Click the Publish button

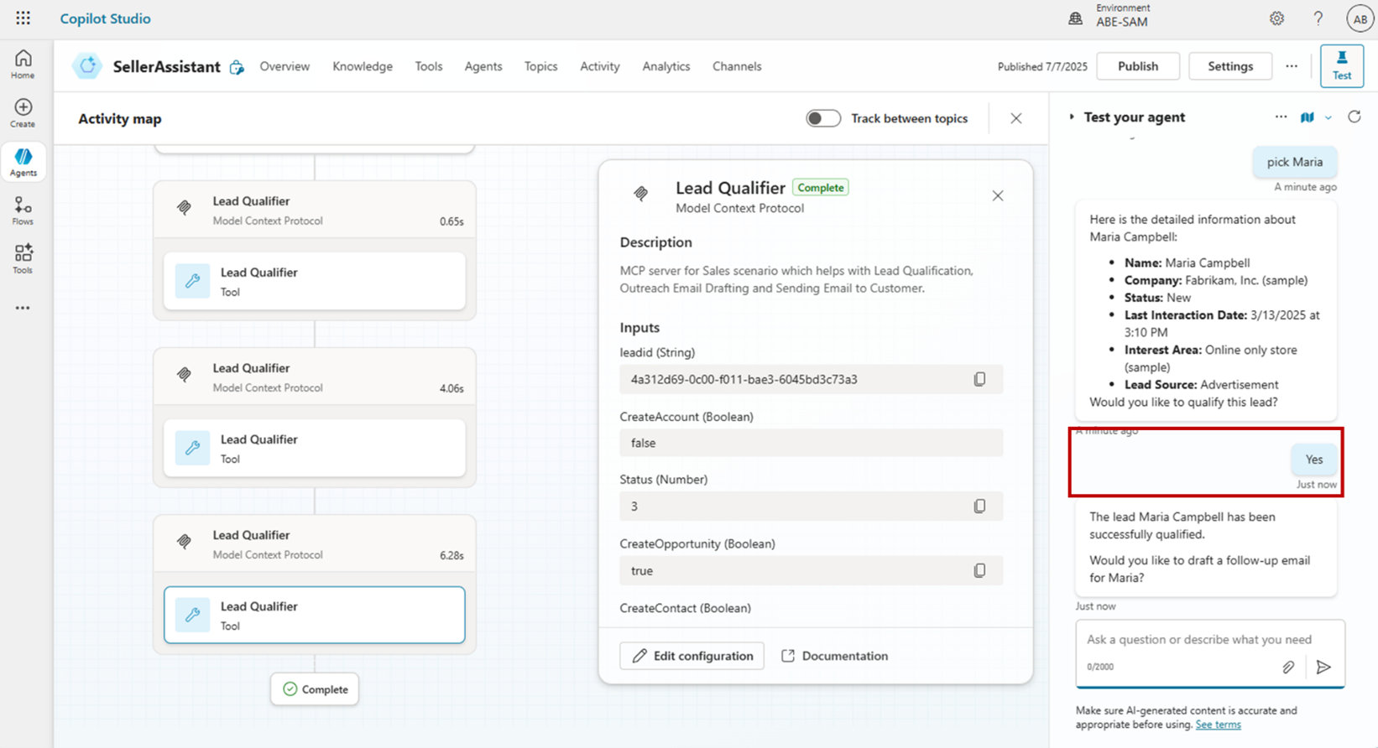pyautogui.click(x=1137, y=66)
